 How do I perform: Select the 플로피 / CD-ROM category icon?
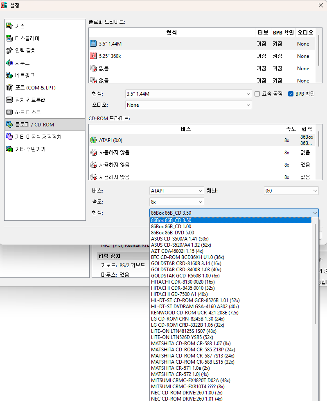point(9,124)
